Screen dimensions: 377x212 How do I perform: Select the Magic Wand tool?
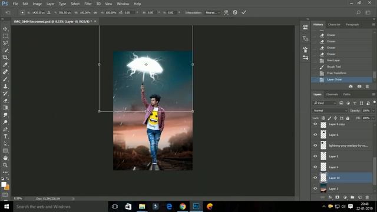[5, 51]
